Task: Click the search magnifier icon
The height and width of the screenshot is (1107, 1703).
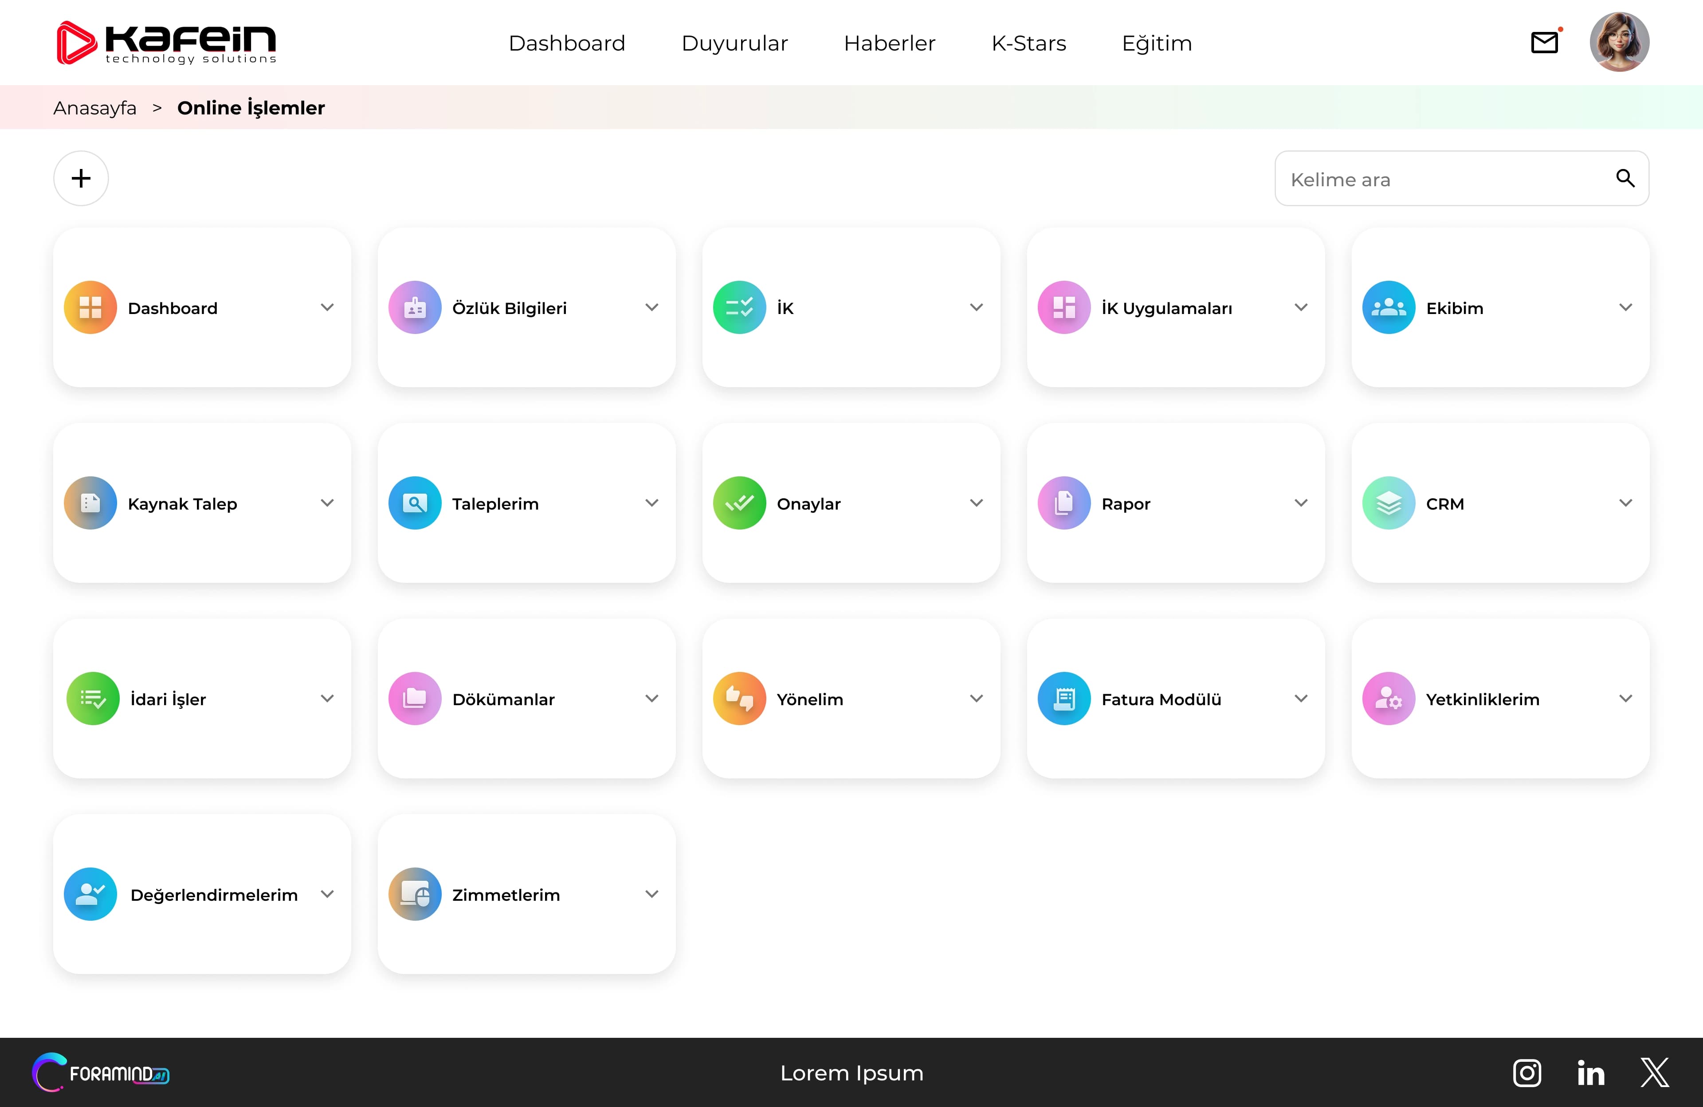Action: (1625, 178)
